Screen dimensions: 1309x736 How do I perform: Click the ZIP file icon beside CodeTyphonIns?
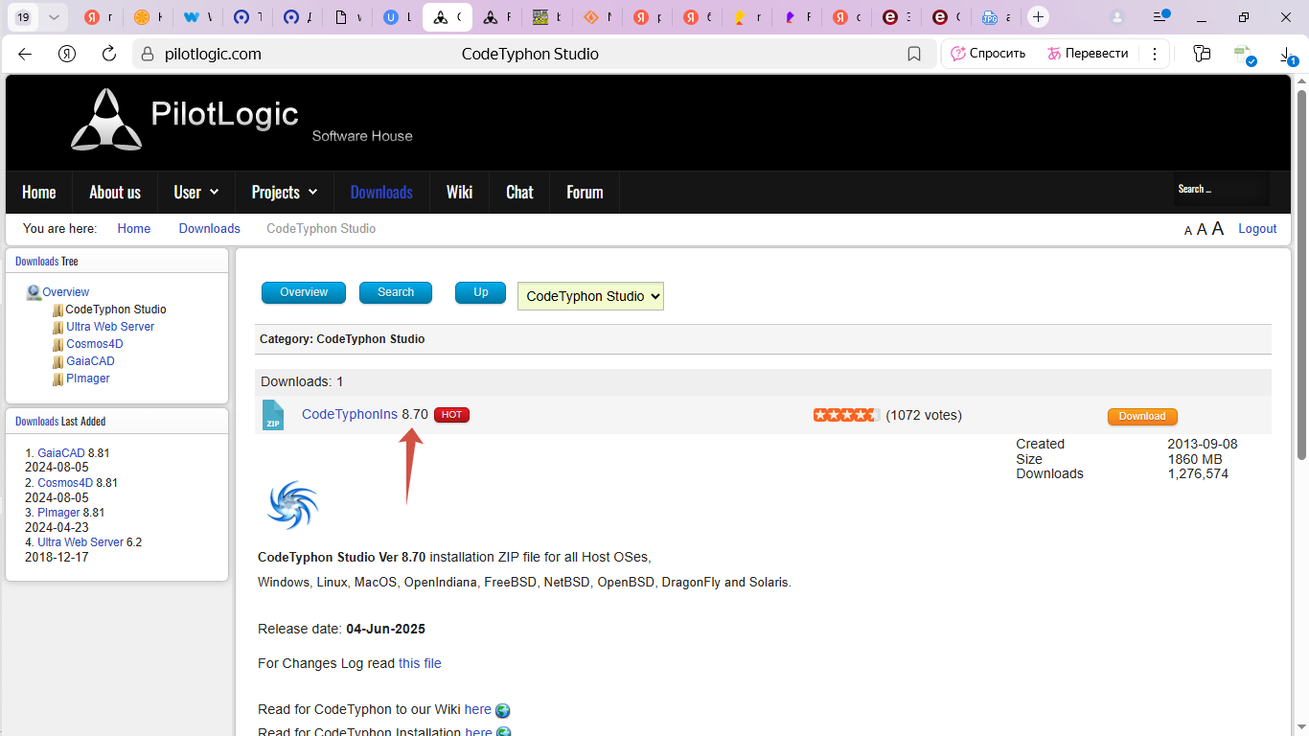pyautogui.click(x=273, y=415)
